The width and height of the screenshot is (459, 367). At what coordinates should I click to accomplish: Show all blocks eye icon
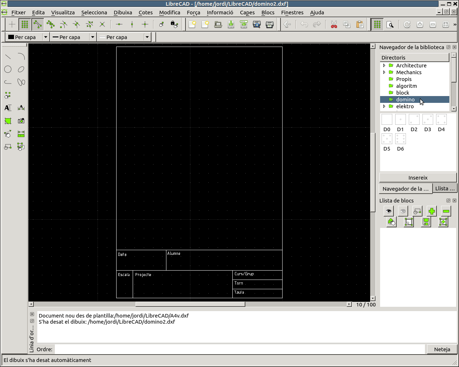pyautogui.click(x=389, y=211)
